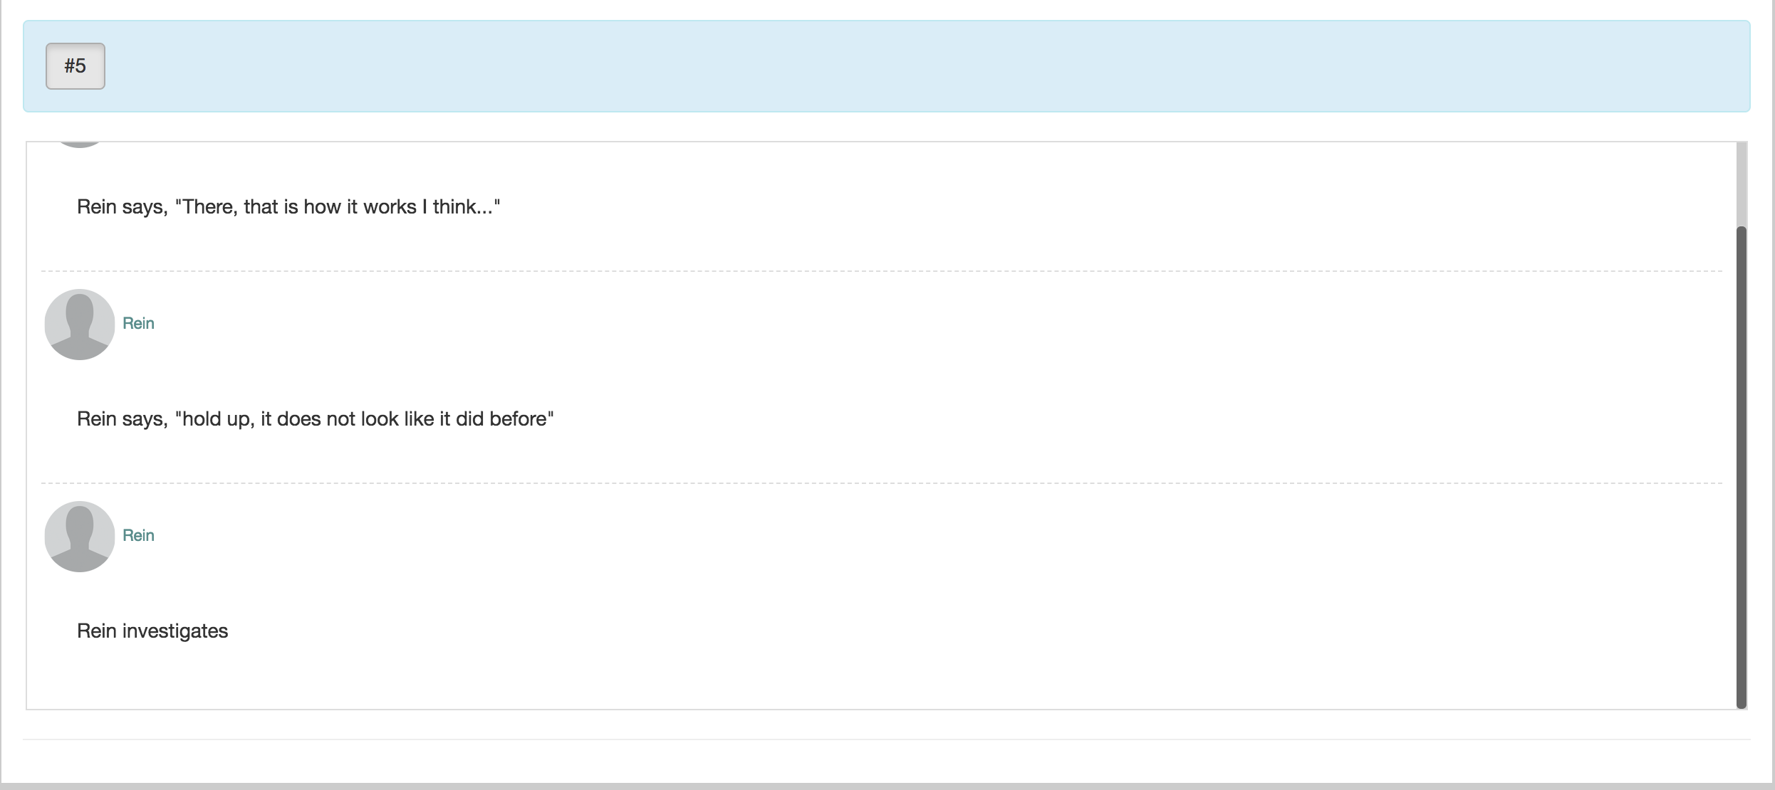This screenshot has width=1775, height=790.
Task: Click the cropped avatar at the chat log top
Action: [x=79, y=144]
